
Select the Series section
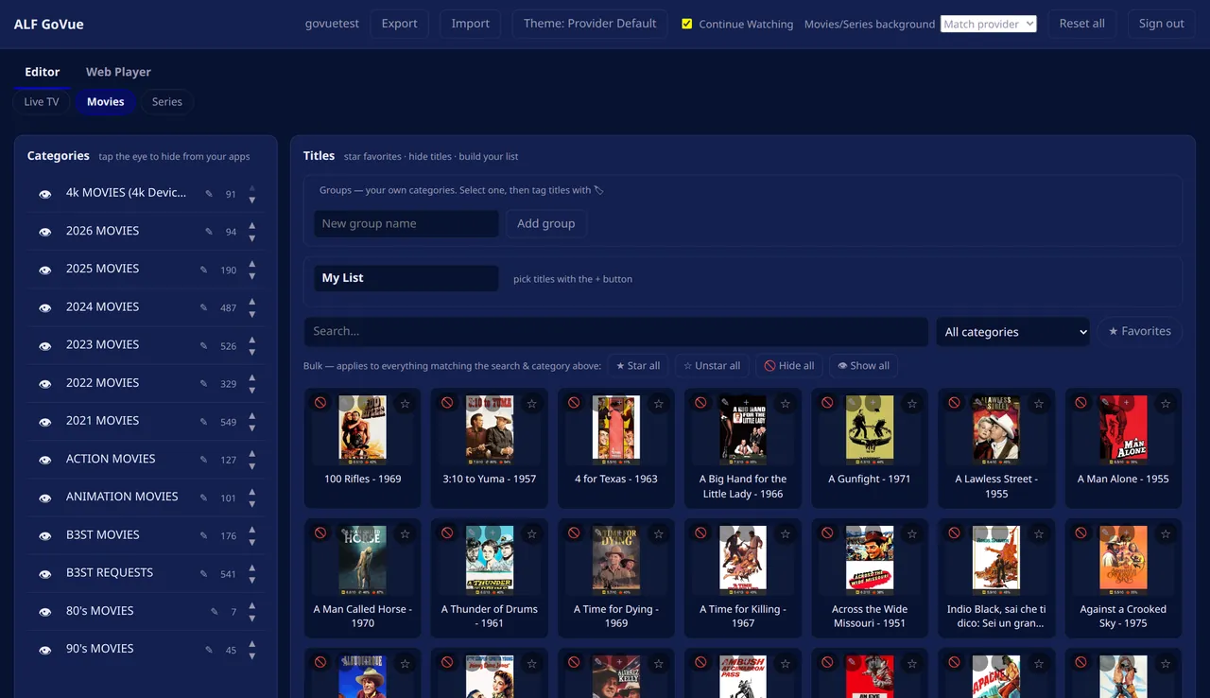point(167,102)
